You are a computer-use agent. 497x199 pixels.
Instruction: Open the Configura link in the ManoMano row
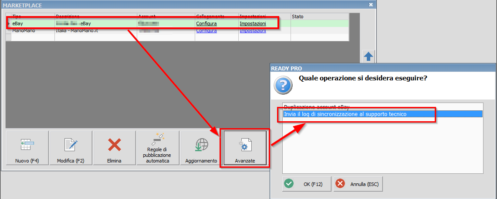click(x=206, y=31)
